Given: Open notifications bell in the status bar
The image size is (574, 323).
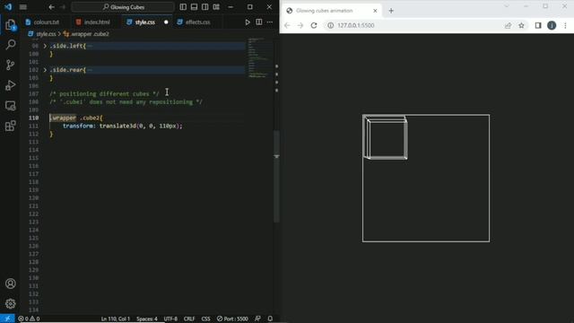Looking at the screenshot, I should tap(270, 319).
